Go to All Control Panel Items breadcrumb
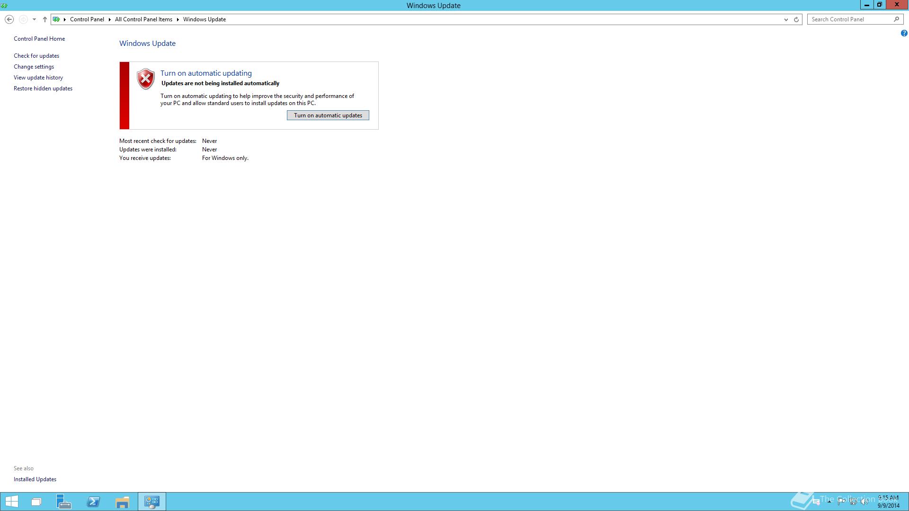 (x=143, y=19)
